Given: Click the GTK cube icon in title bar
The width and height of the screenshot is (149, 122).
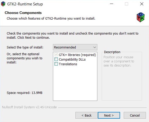Looking at the screenshot, I should (3, 4).
